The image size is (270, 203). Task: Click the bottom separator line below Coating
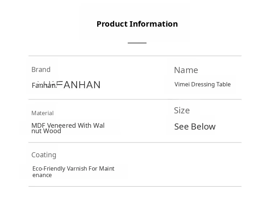pyautogui.click(x=135, y=186)
